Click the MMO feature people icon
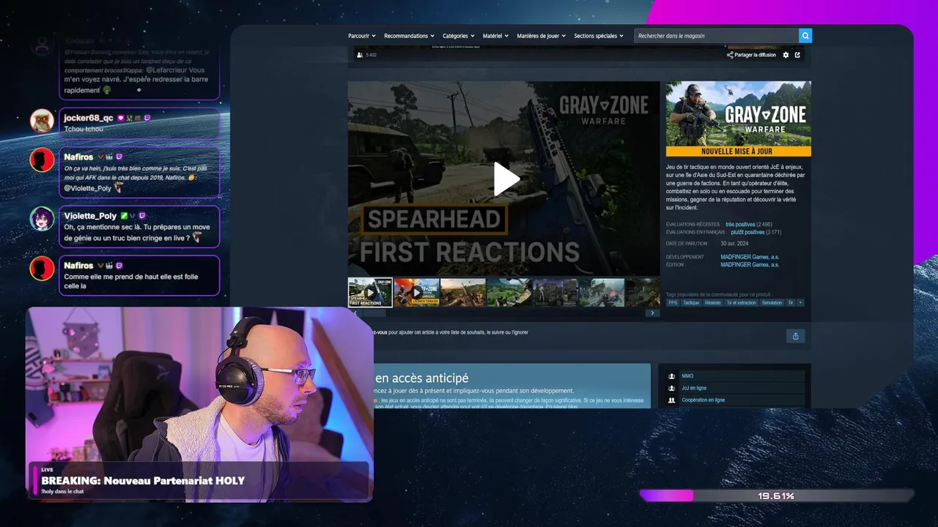This screenshot has width=938, height=527. pyautogui.click(x=671, y=376)
